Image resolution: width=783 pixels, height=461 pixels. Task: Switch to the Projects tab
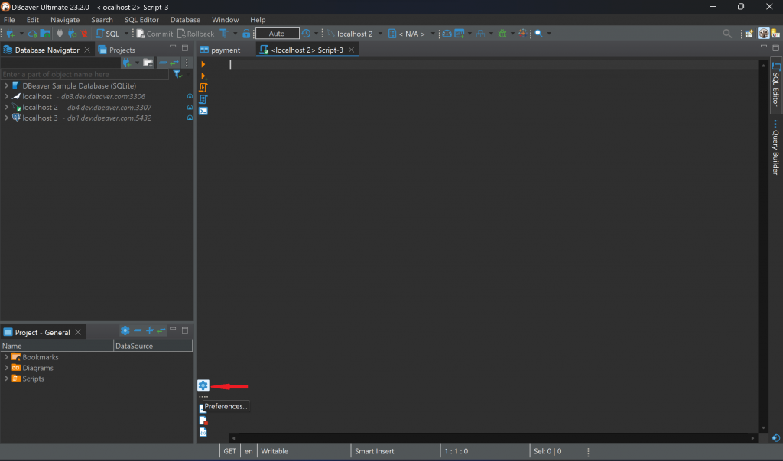tap(117, 50)
